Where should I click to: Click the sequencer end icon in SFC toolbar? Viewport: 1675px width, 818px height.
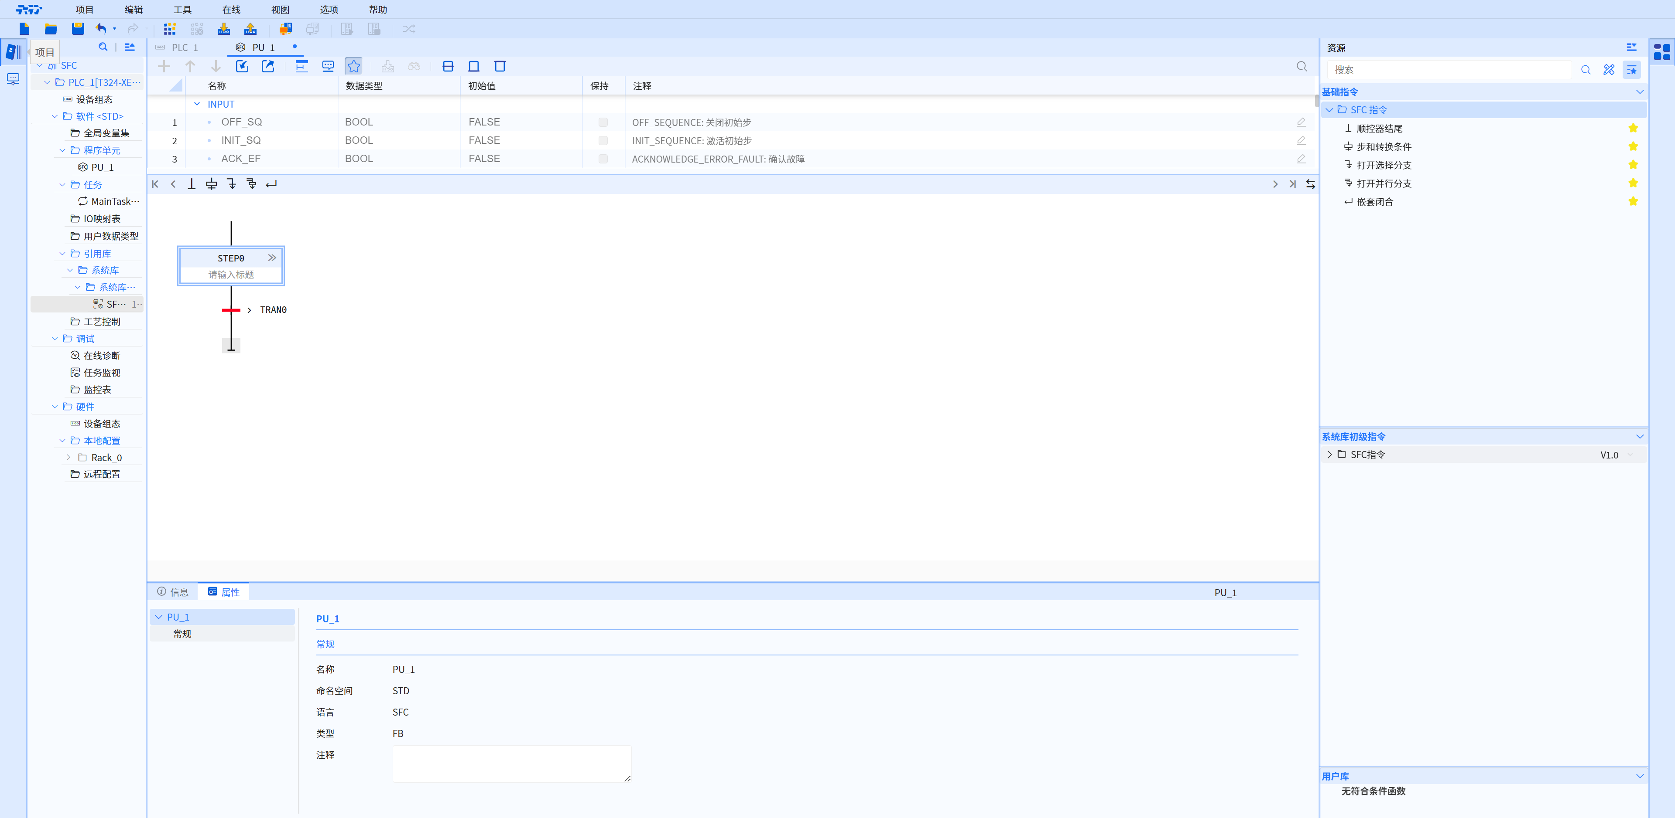(x=191, y=184)
